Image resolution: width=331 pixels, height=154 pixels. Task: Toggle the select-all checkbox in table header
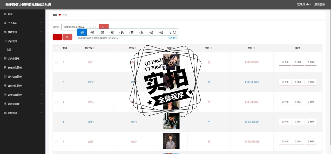coord(57,48)
